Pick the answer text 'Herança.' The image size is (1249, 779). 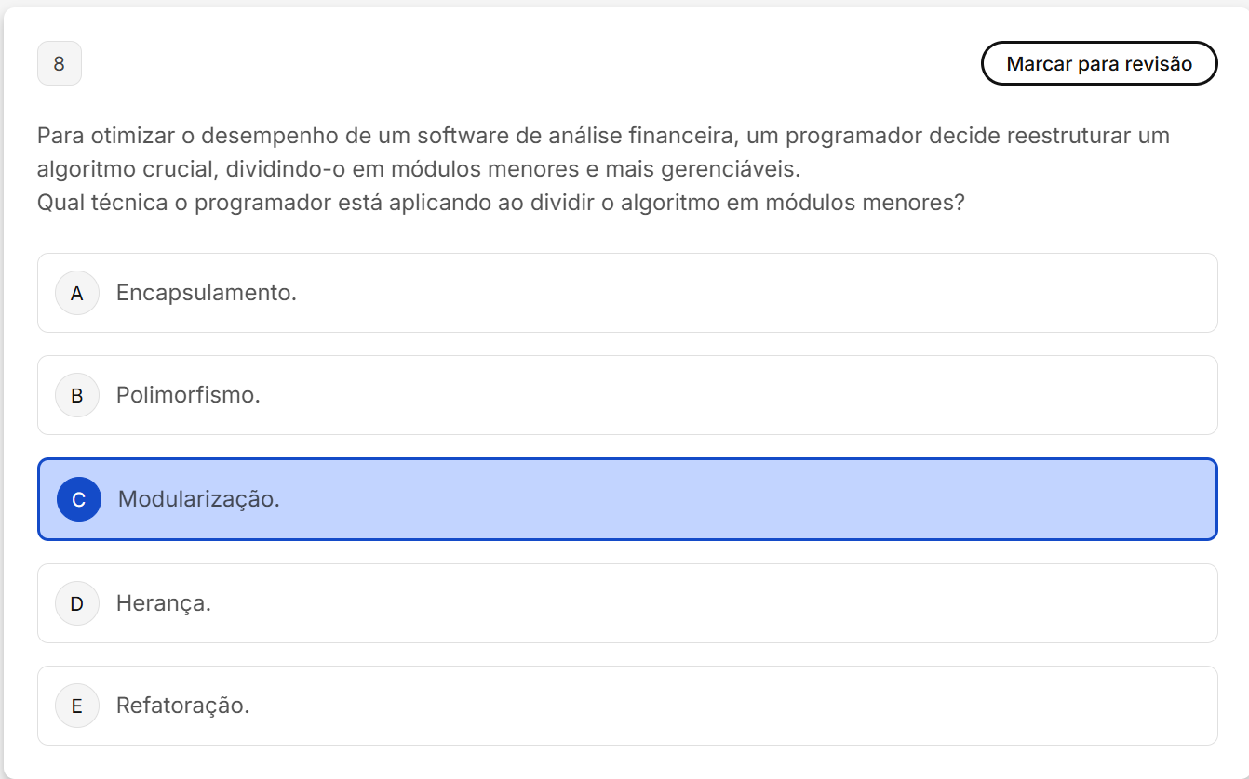(x=164, y=603)
